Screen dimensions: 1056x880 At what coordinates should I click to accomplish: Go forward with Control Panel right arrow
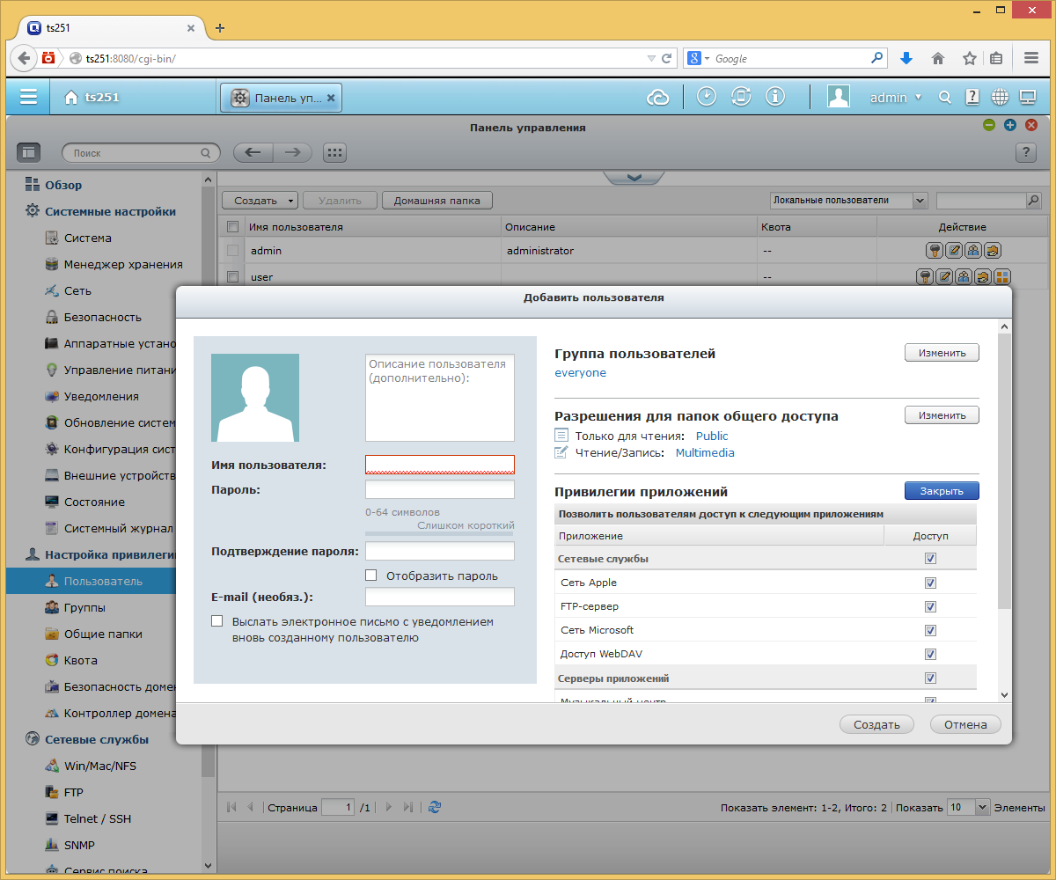(x=293, y=152)
